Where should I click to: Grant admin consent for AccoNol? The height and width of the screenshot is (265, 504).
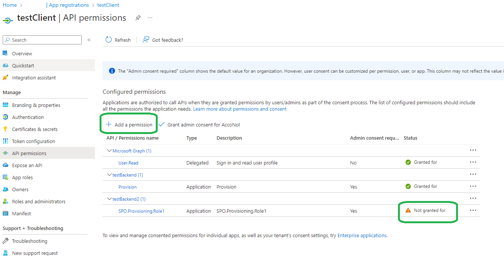199,125
